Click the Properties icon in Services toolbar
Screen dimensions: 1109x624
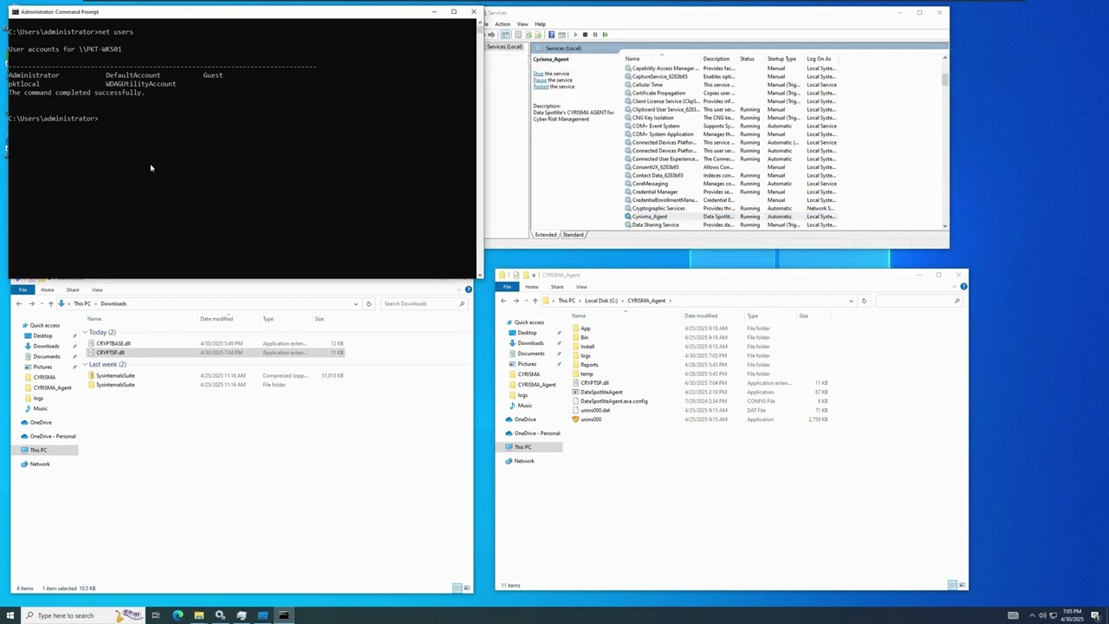[x=518, y=35]
